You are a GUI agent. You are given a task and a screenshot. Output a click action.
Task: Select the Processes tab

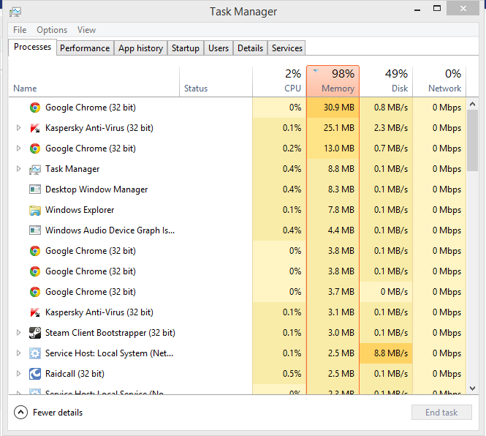click(x=33, y=47)
